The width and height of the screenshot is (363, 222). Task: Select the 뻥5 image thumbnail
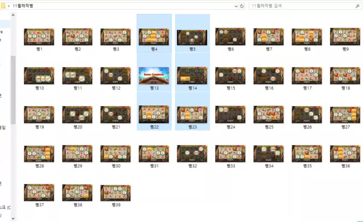192,37
